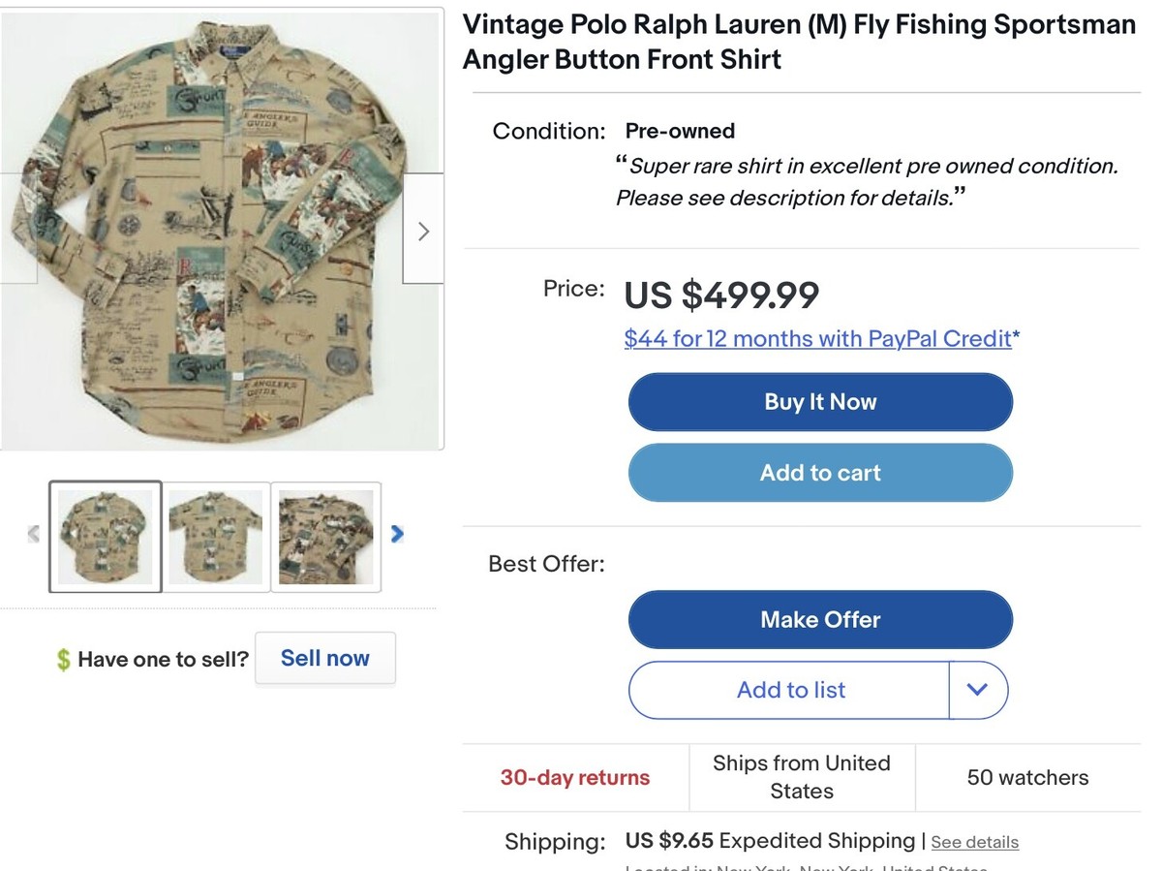Select the first shirt thumbnail

pos(106,536)
